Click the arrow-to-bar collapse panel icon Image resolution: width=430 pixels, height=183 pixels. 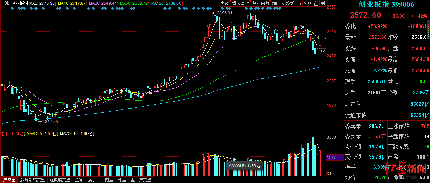tap(322, 3)
